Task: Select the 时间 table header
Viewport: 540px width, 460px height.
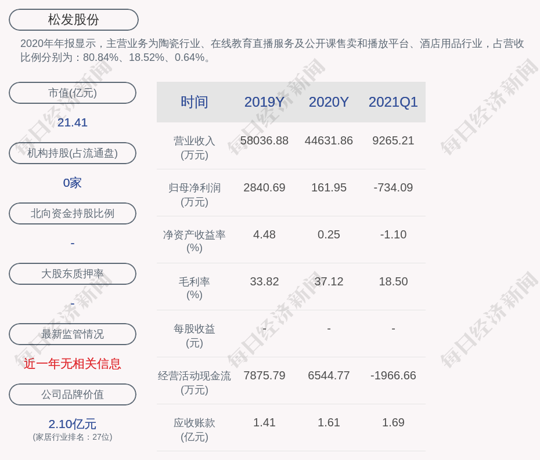Action: [195, 102]
